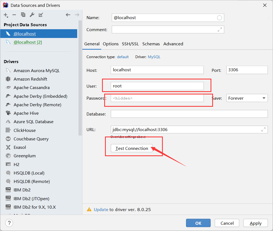Viewport: 273px width, 231px height.
Task: Open help with question mark button
Action: pyautogui.click(x=9, y=223)
